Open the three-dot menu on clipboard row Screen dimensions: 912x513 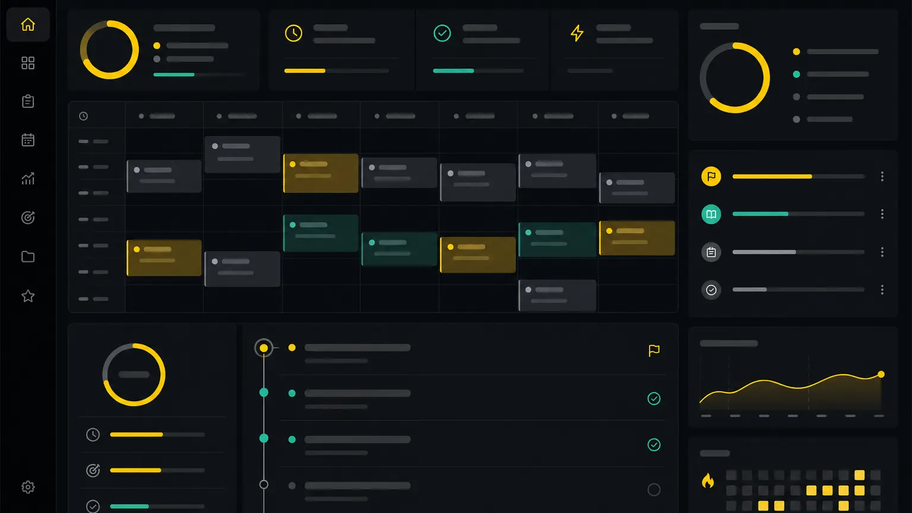click(882, 252)
